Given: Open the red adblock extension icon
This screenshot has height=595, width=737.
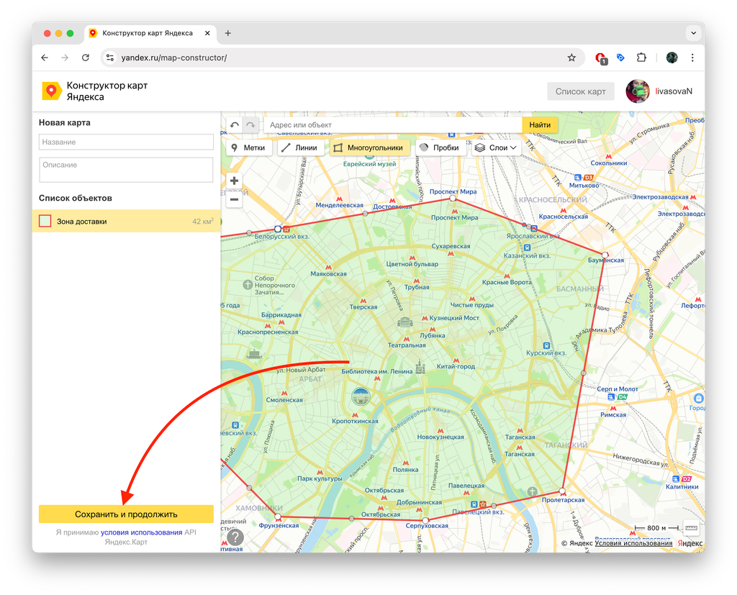Looking at the screenshot, I should [601, 58].
